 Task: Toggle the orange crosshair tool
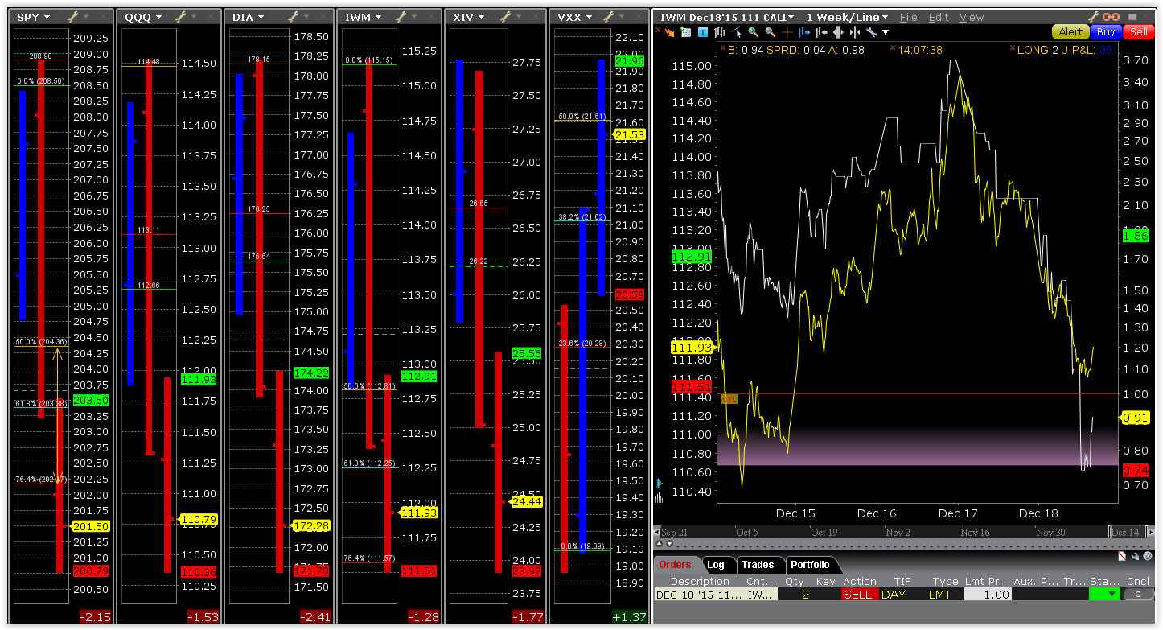tap(787, 32)
